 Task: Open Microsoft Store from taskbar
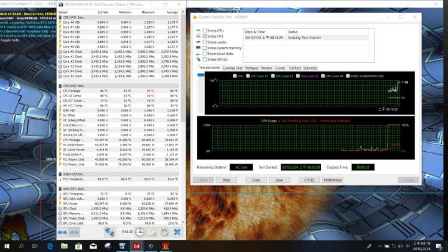(78, 246)
